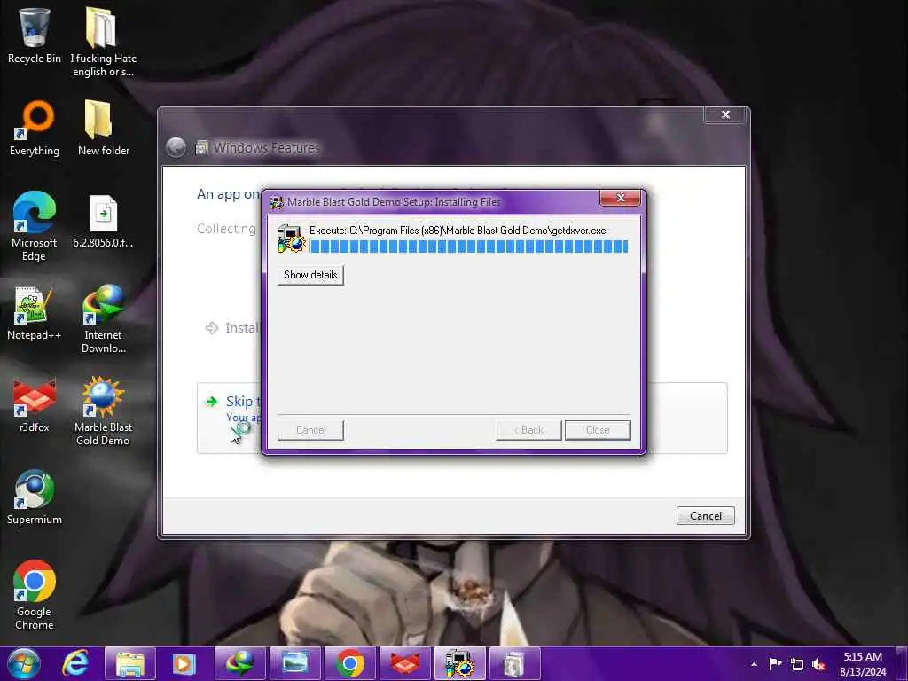Click the Show details button
The image size is (908, 681).
pyautogui.click(x=310, y=275)
